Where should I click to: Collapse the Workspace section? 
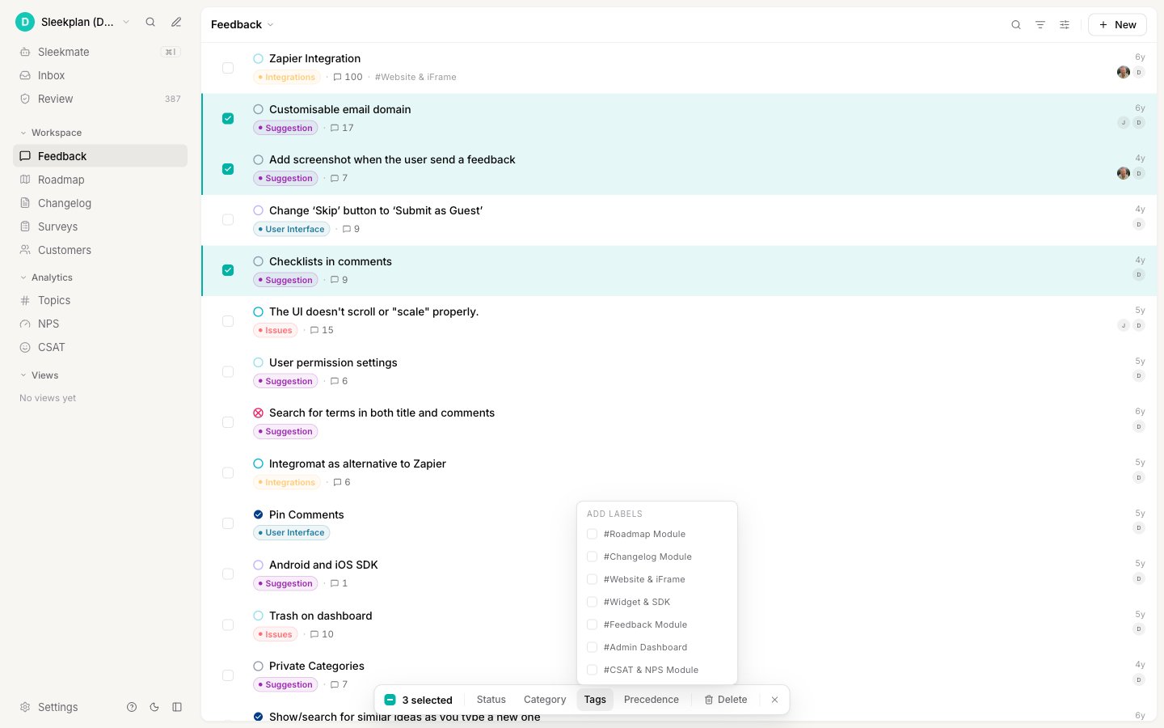(x=50, y=133)
